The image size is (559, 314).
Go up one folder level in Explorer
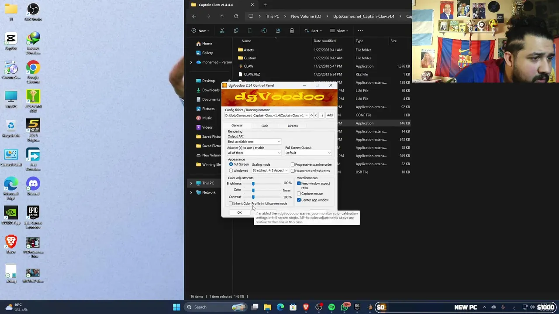click(x=222, y=16)
